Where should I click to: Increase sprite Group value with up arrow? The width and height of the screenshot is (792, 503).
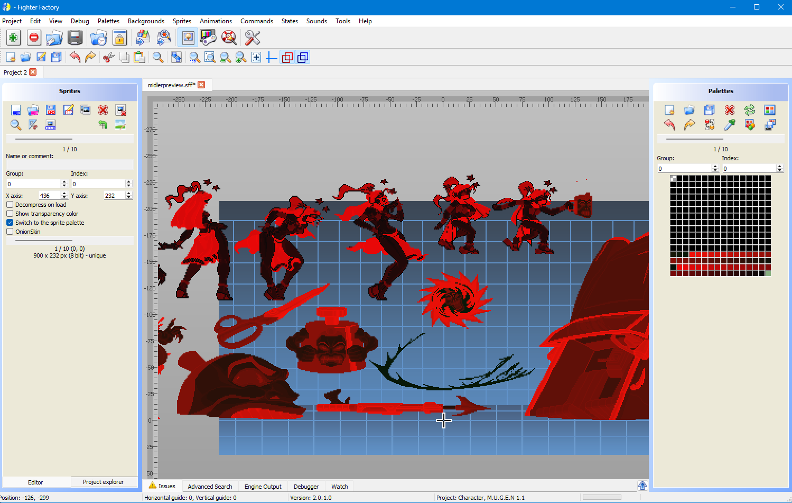click(64, 181)
